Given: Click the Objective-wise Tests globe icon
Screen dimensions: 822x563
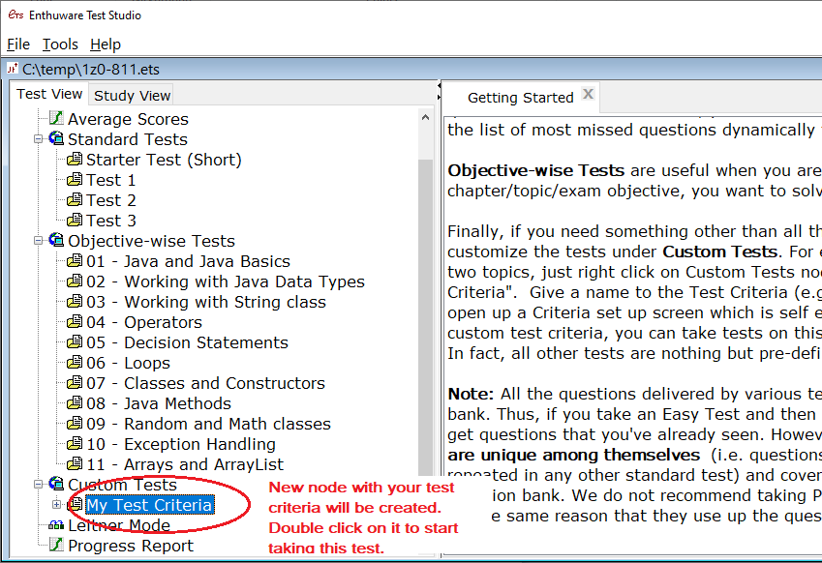Looking at the screenshot, I should pyautogui.click(x=56, y=241).
